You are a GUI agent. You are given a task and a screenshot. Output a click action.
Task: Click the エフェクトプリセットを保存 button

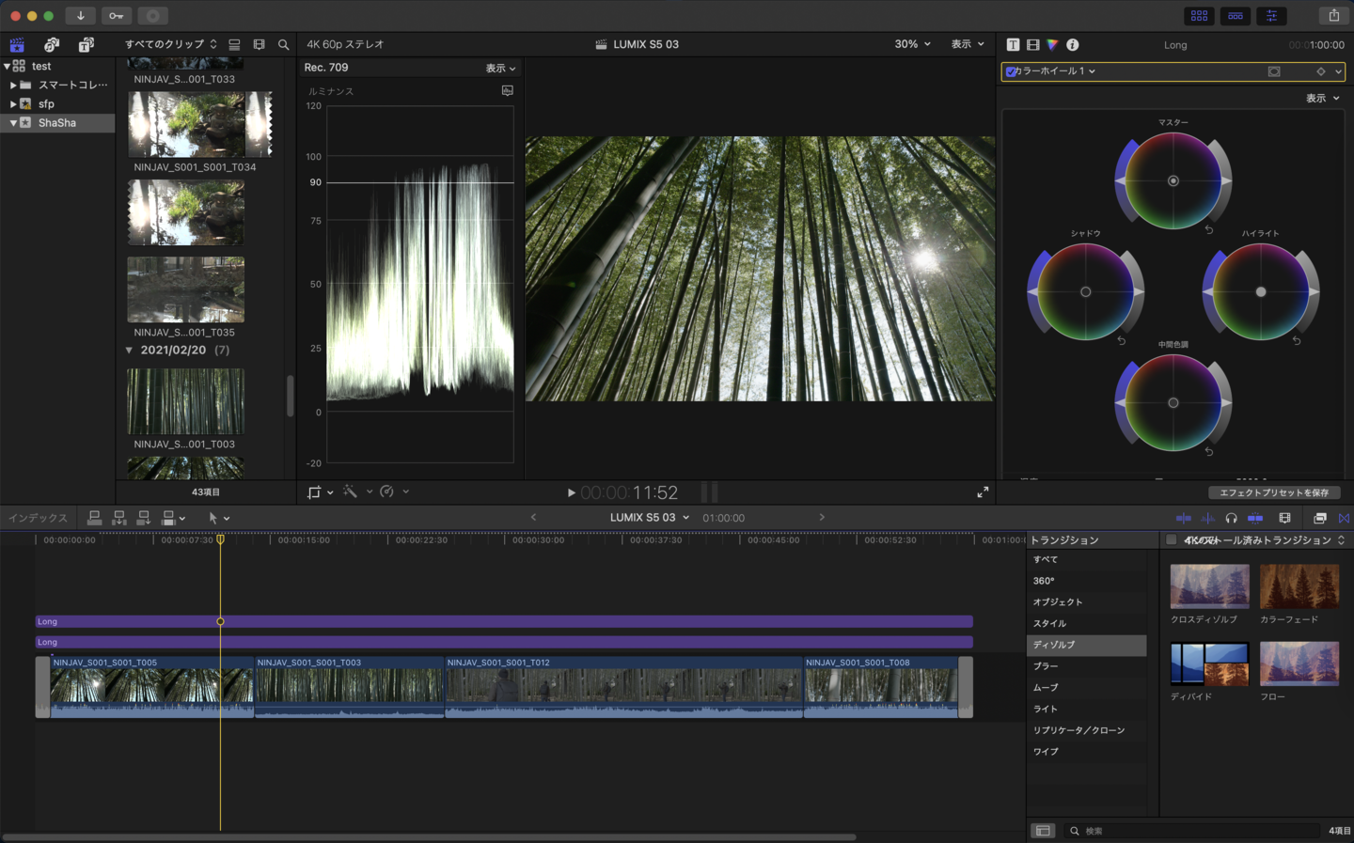1273,492
